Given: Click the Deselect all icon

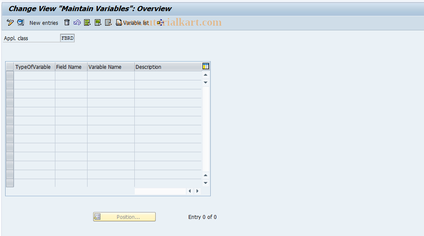Looking at the screenshot, I should tap(109, 23).
